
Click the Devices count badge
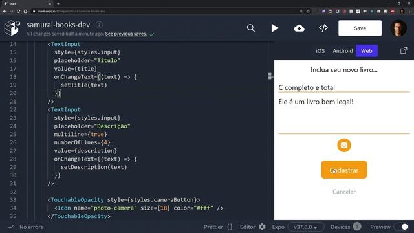357,227
